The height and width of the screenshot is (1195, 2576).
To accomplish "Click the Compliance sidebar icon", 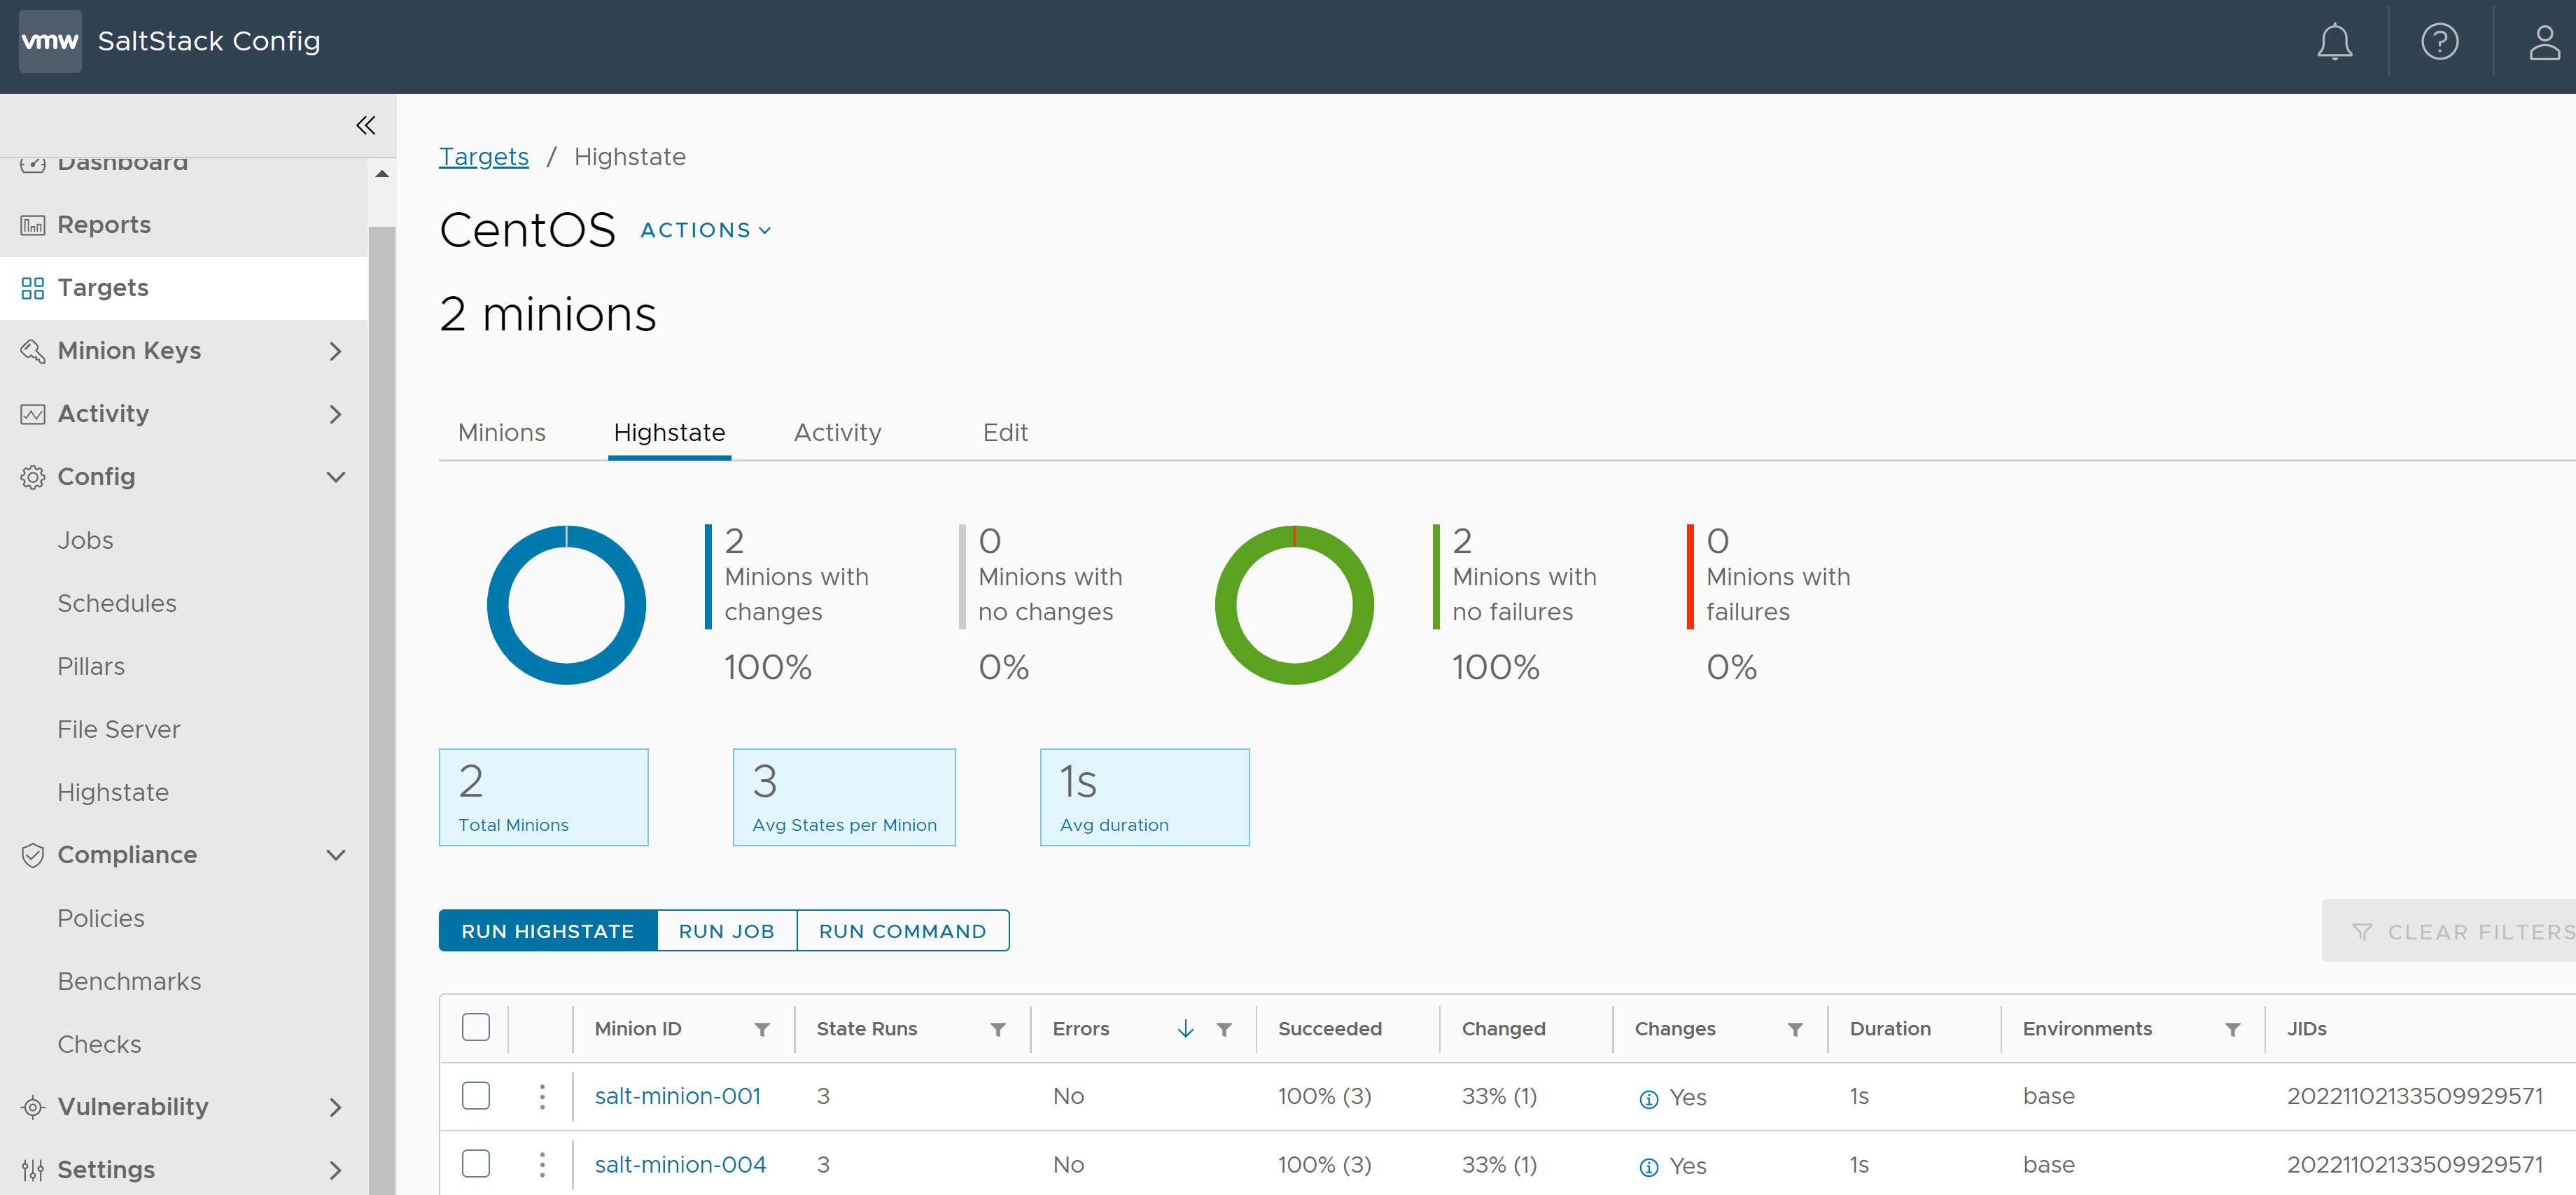I will pyautogui.click(x=33, y=855).
